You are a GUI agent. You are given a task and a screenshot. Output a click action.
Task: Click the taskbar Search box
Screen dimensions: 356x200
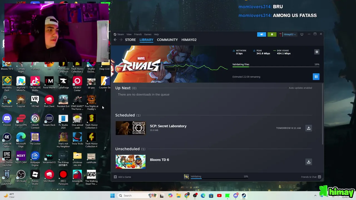pos(138,196)
